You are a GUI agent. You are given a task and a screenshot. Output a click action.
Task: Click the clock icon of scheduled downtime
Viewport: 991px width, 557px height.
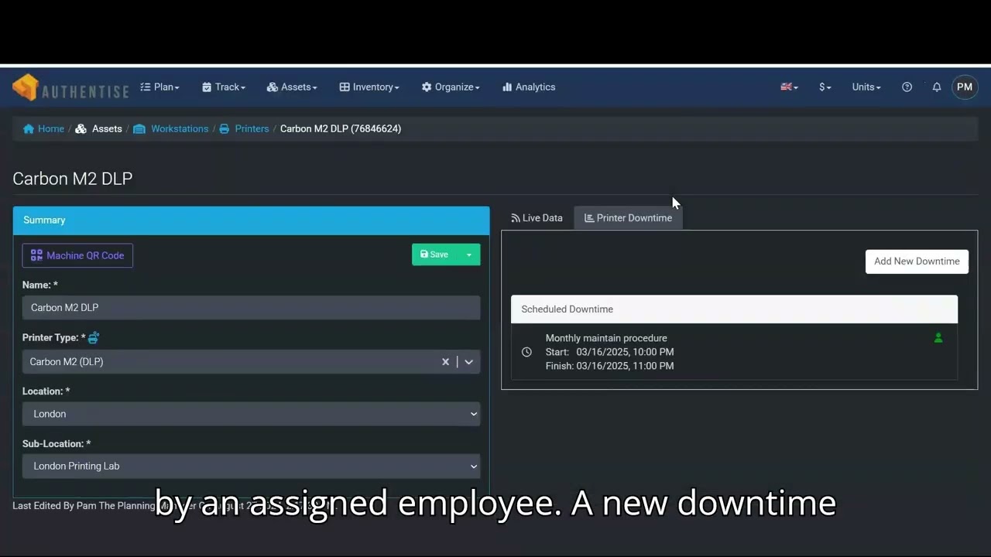click(x=527, y=352)
